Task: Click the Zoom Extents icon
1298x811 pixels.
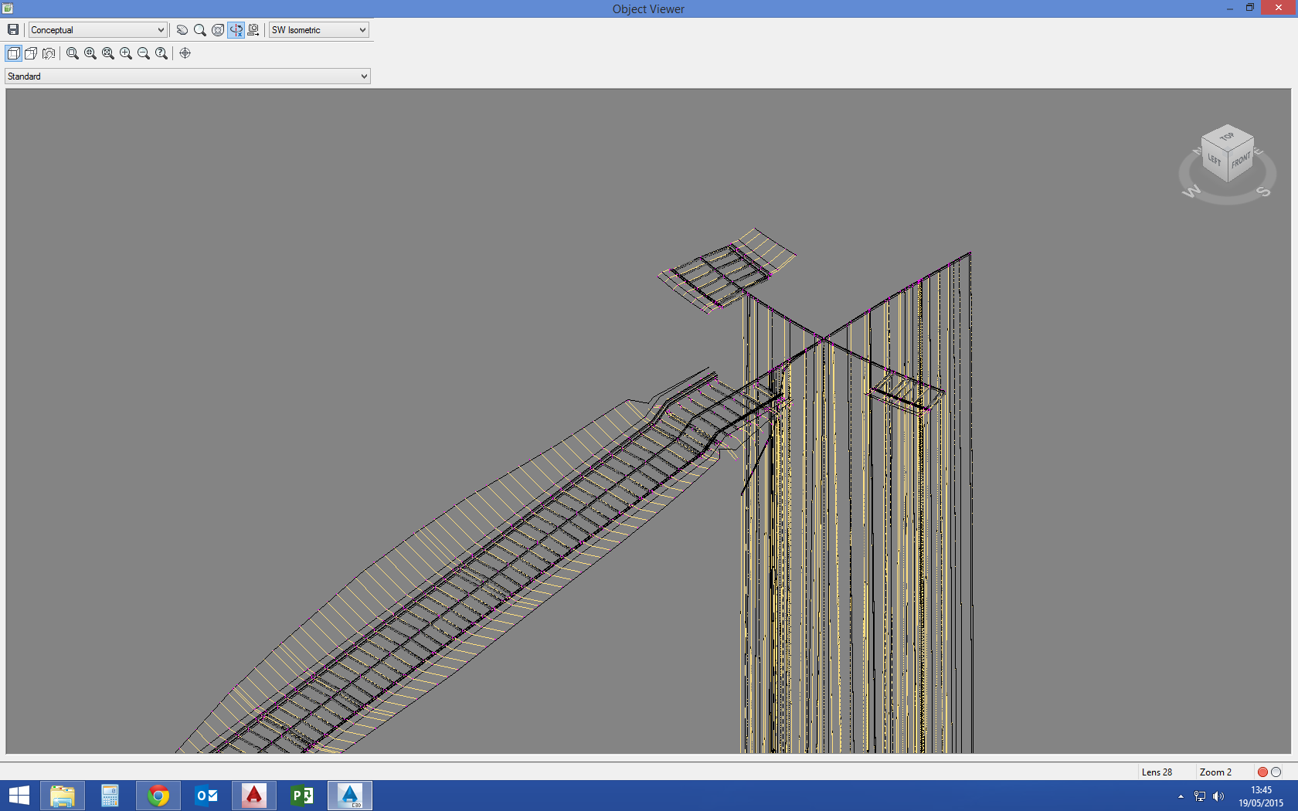Action: pos(107,53)
